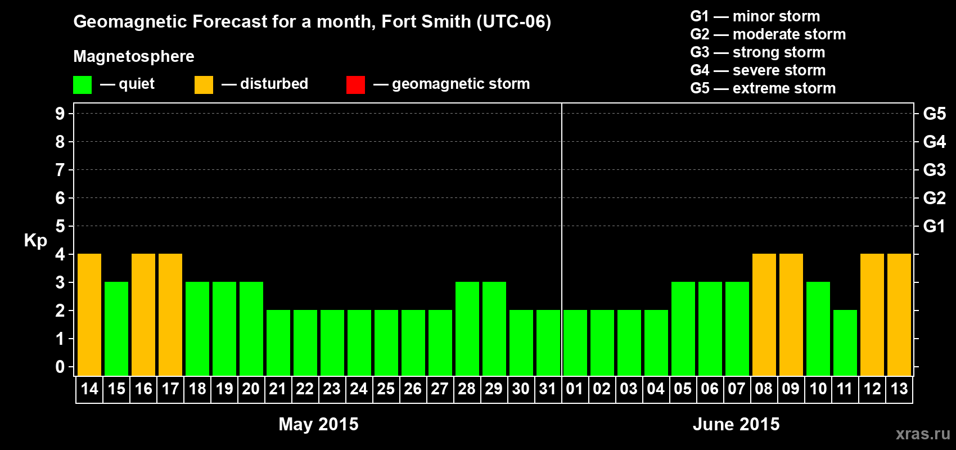This screenshot has height=450, width=956.
Task: Select the green bar for May 15
Action: pyautogui.click(x=116, y=328)
